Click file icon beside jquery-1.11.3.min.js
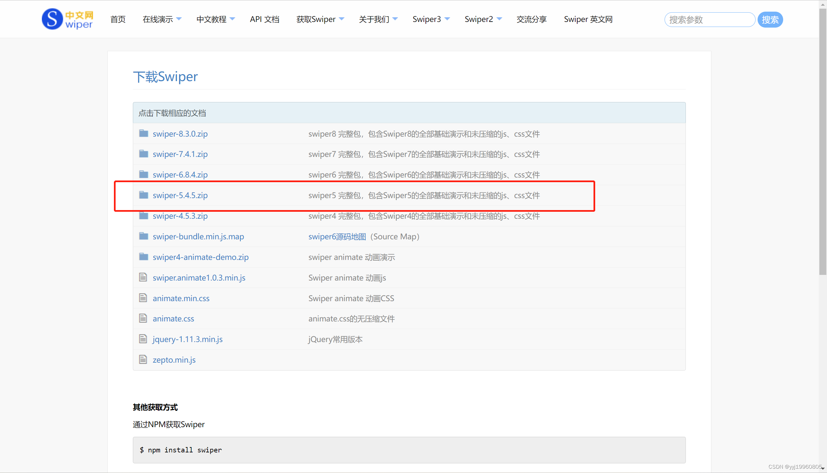The image size is (827, 473). tap(143, 338)
